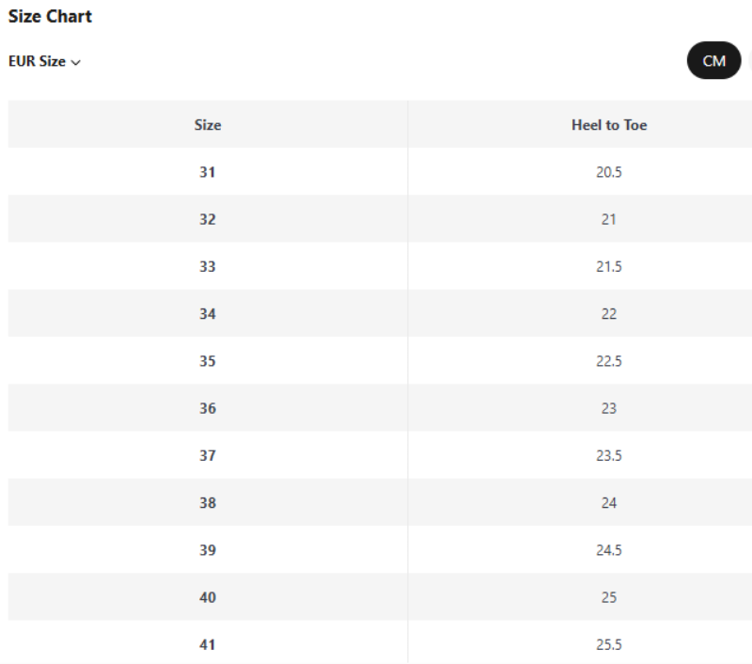Click the Size Chart heading
The width and height of the screenshot is (752, 664).
[x=50, y=17]
